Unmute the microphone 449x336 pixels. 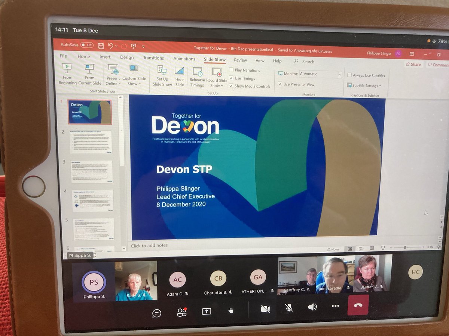tap(289, 308)
